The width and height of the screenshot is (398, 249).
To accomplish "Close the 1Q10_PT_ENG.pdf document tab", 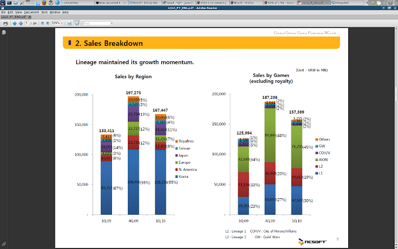I will coord(29,17).
